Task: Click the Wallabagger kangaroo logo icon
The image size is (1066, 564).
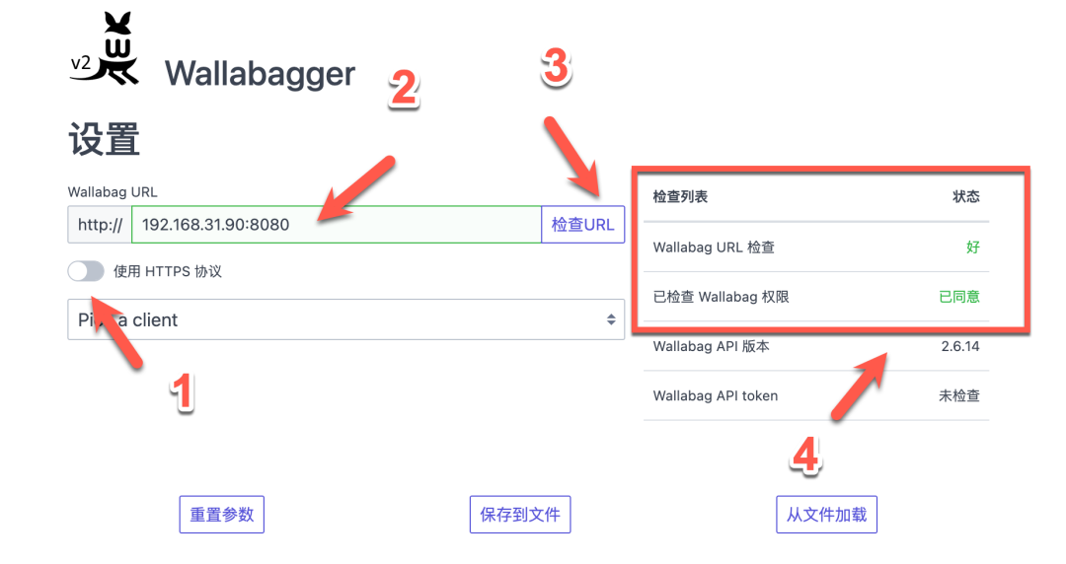Action: 105,48
